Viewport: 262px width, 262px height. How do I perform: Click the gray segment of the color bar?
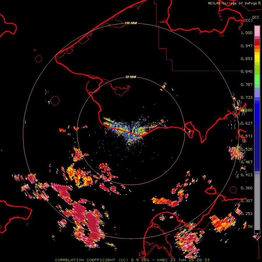257,202
